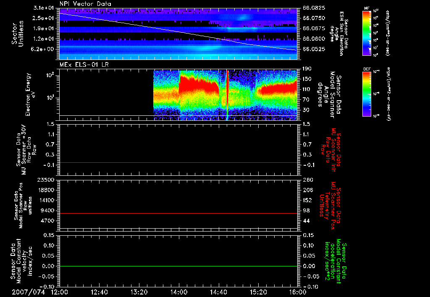Click the 66.0675 elevation tick label
430x297 pixels.
coord(314,29)
